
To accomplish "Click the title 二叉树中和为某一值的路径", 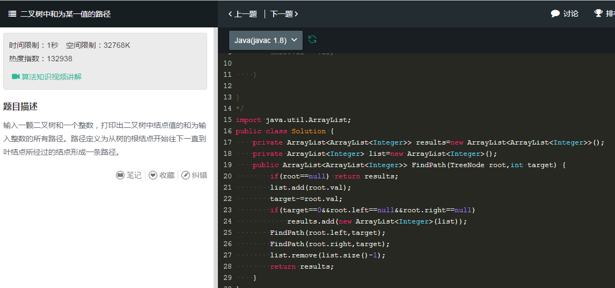I will pyautogui.click(x=65, y=14).
